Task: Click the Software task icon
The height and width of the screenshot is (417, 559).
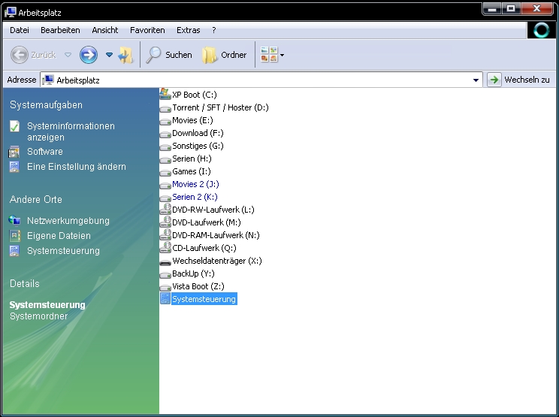Action: point(14,152)
